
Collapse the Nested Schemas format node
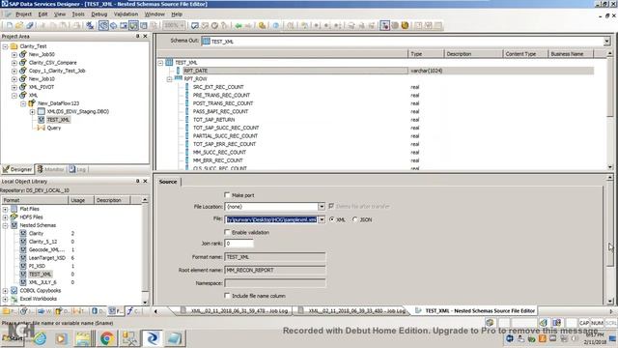coord(5,225)
